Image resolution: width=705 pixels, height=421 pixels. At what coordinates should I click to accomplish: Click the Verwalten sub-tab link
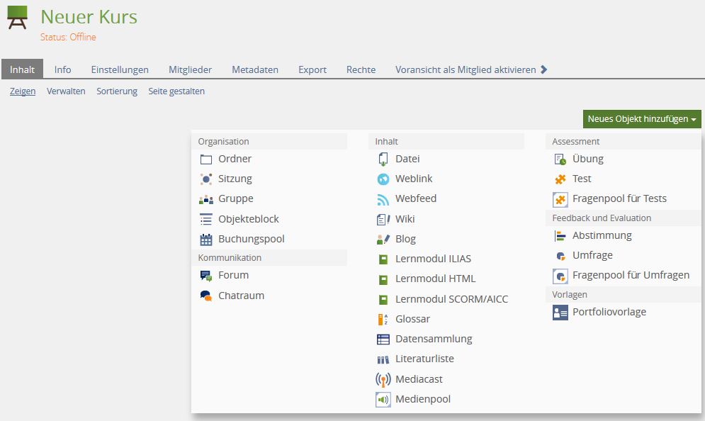pos(66,91)
